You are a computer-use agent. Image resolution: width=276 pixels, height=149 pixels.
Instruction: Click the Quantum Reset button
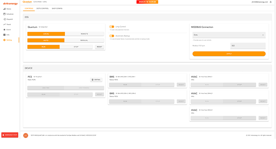pyautogui.click(x=100, y=47)
